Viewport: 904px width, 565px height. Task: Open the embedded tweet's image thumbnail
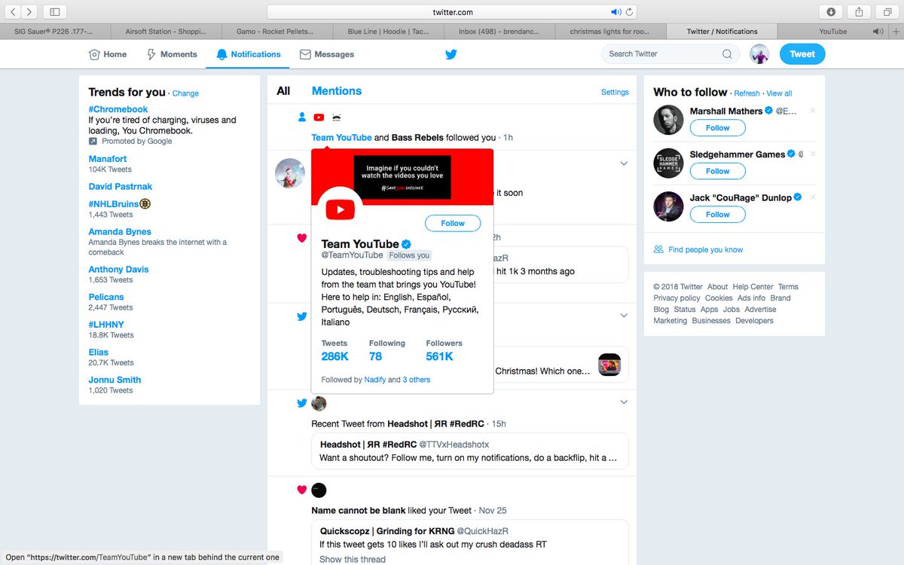(609, 365)
